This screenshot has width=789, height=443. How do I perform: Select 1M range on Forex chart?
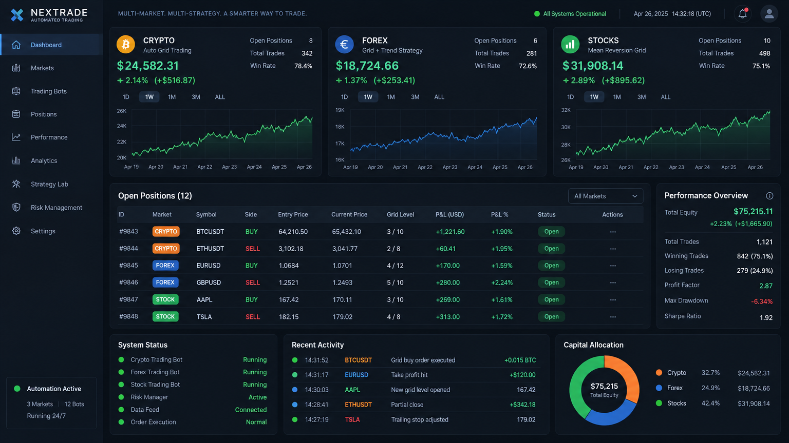click(391, 97)
